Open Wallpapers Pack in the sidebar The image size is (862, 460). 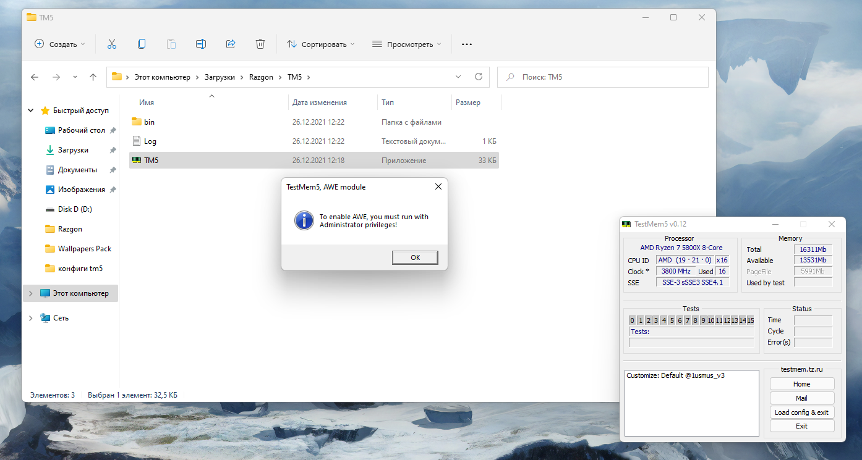(x=85, y=249)
